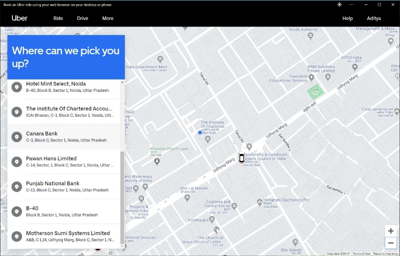Open the Help page
This screenshot has width=400, height=256.
[348, 18]
